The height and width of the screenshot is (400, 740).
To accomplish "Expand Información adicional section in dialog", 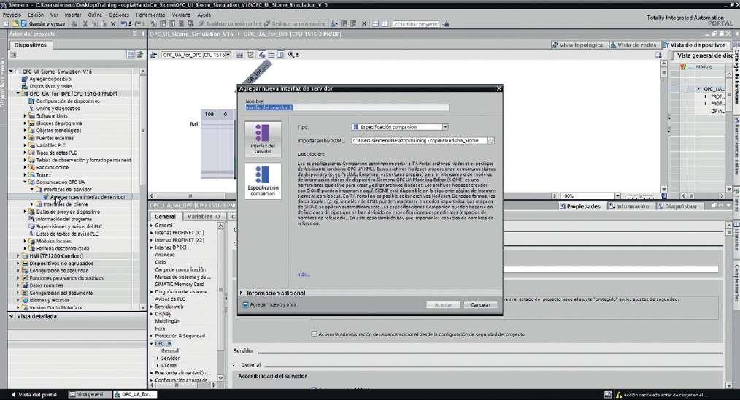I will (242, 293).
